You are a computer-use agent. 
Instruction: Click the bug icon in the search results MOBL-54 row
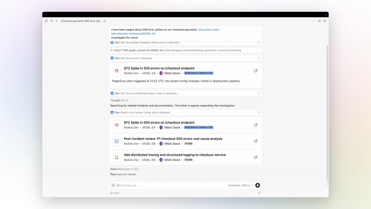[117, 125]
